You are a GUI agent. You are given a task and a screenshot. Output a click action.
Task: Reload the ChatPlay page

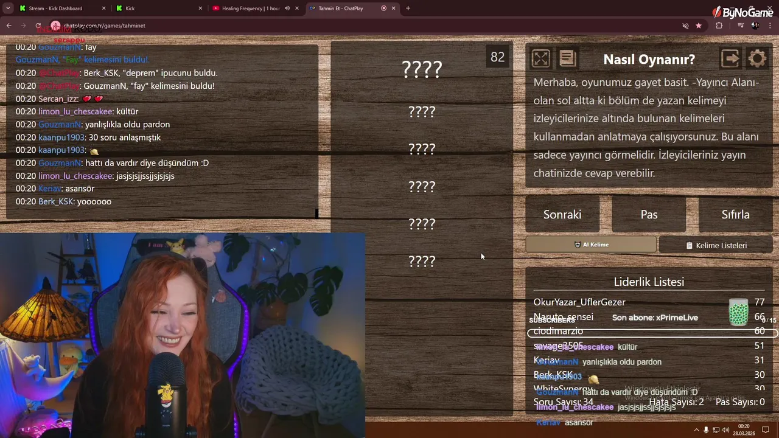coord(38,26)
